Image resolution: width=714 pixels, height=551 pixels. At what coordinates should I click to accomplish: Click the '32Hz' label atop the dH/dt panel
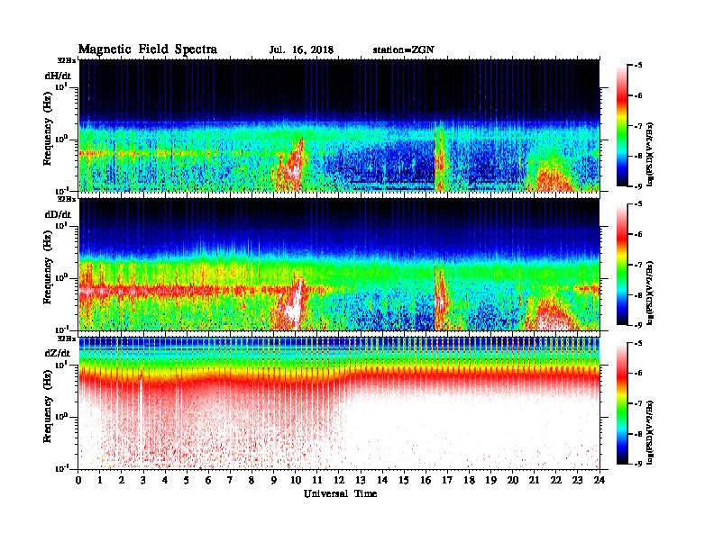(x=67, y=60)
